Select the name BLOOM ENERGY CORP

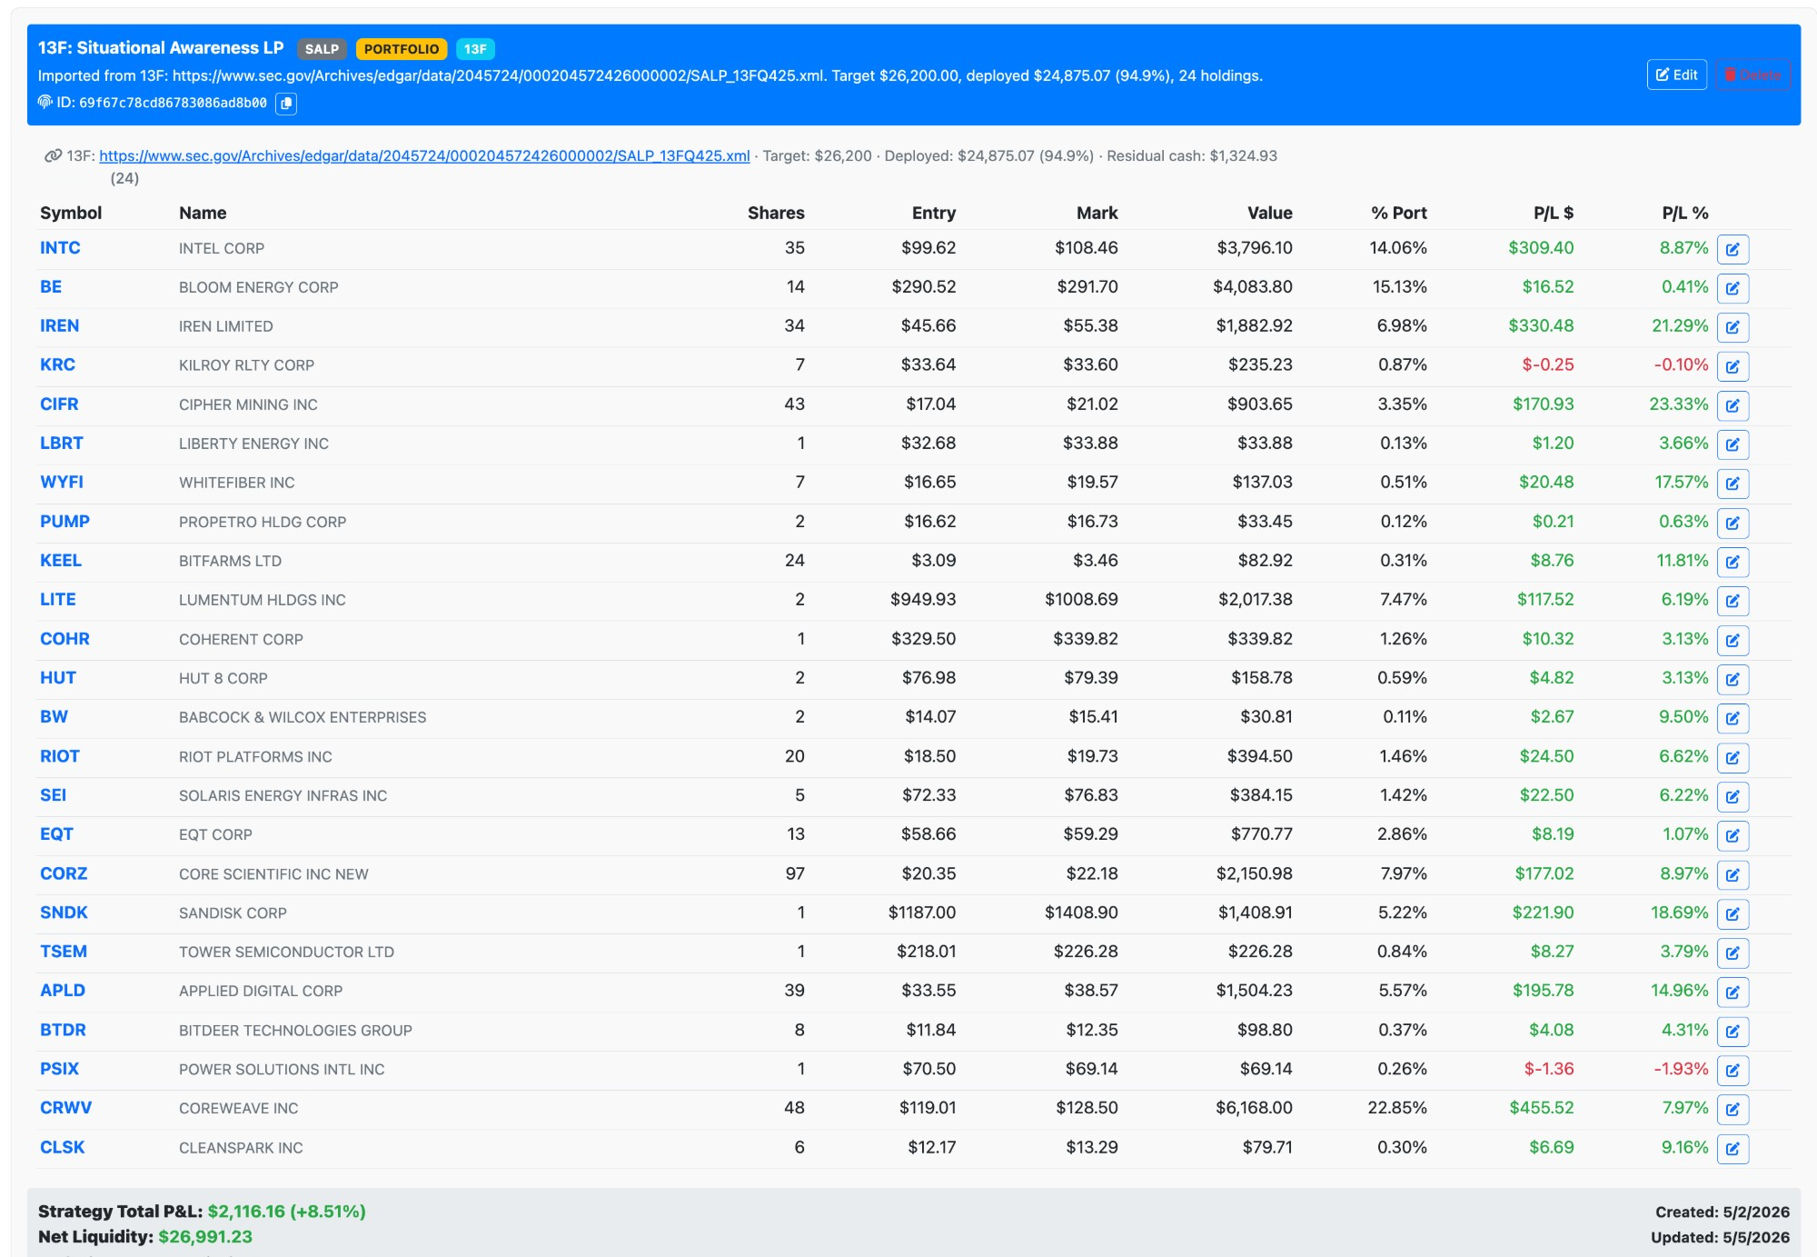tap(259, 287)
